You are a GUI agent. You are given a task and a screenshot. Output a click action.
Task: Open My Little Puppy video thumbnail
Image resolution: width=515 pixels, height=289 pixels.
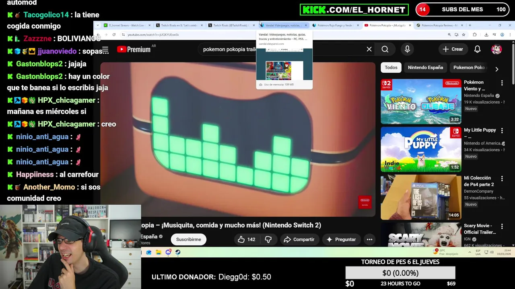[421, 149]
